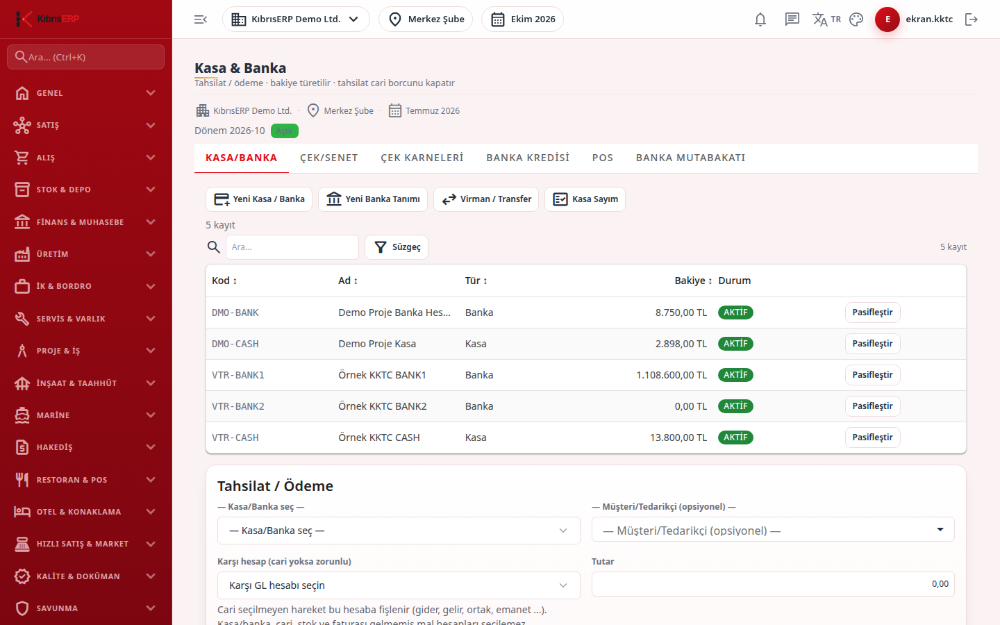Switch to the Banka Mutabakatı tab

(691, 158)
